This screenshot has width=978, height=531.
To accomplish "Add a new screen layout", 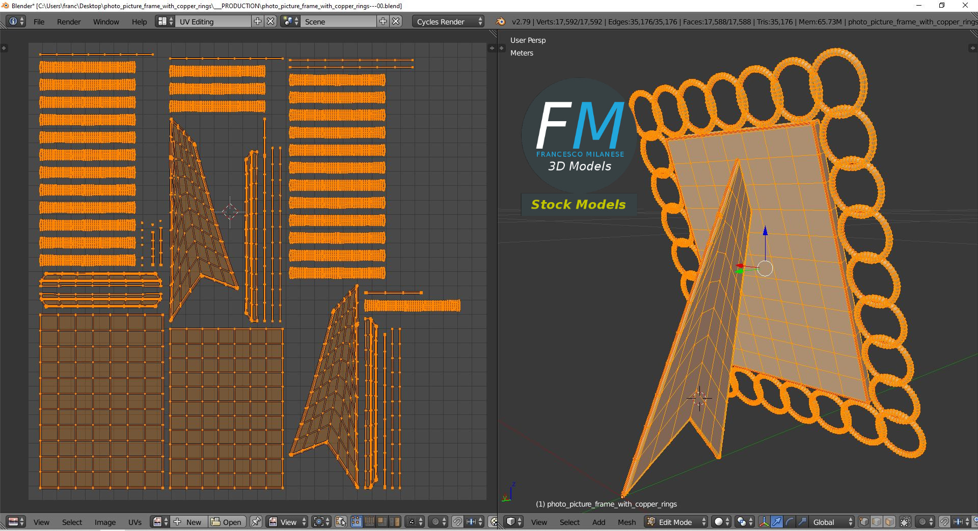I will pos(258,21).
